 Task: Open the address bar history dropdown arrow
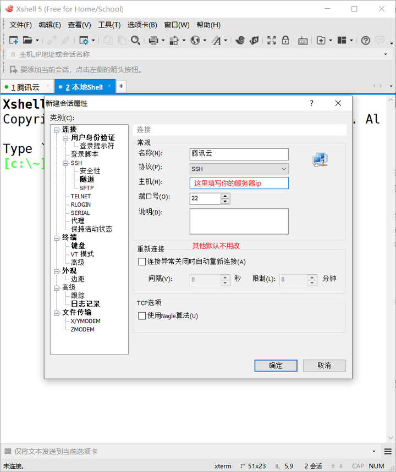click(386, 54)
